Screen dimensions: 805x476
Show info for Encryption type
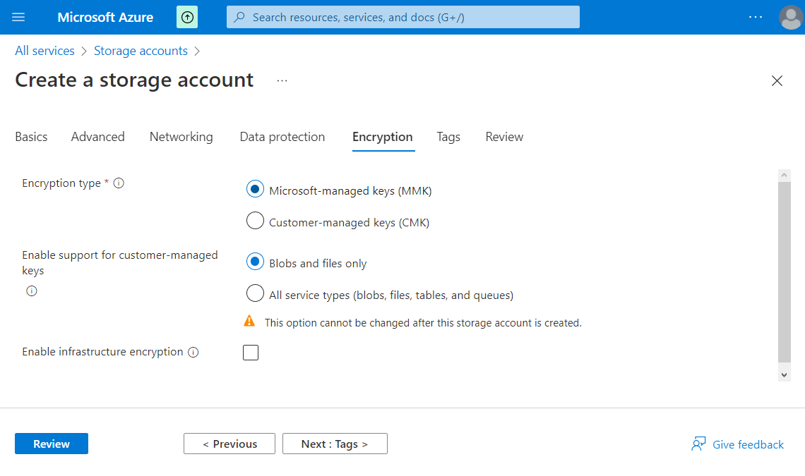point(119,183)
